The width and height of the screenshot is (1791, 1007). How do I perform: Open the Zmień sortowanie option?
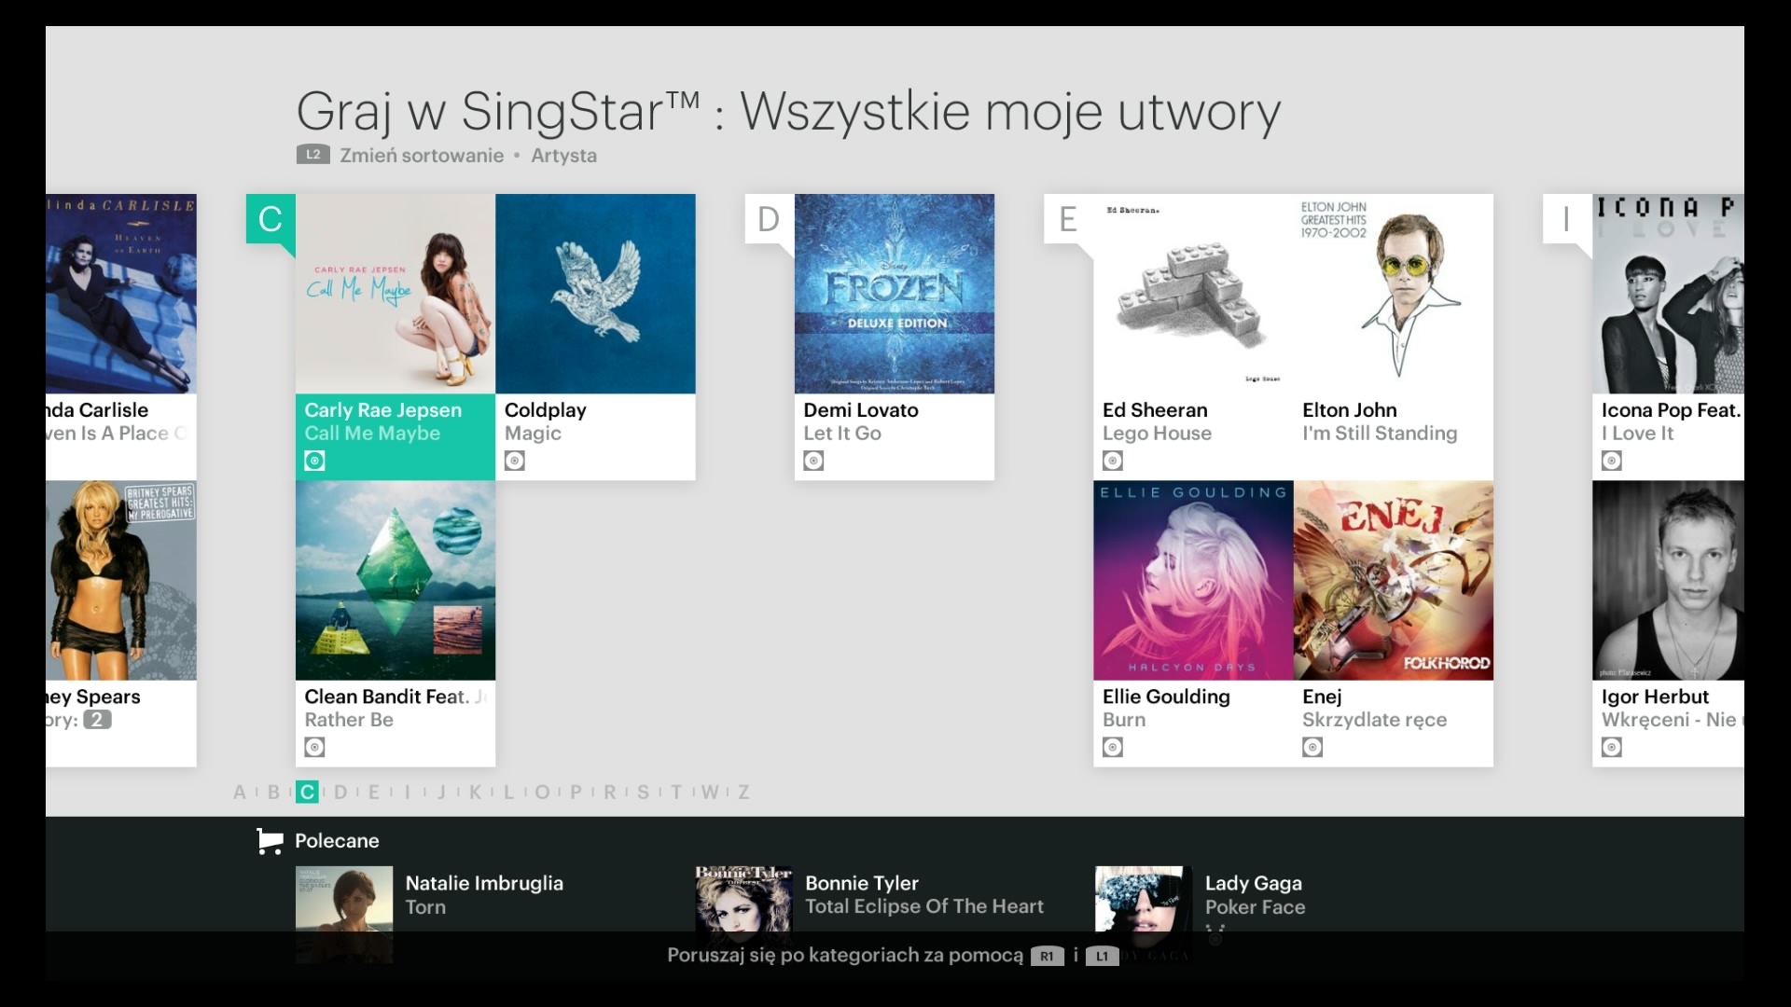(422, 156)
